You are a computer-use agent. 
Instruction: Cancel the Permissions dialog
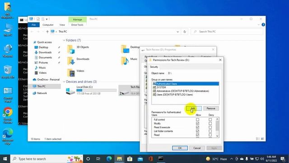pyautogui.click(x=197, y=148)
